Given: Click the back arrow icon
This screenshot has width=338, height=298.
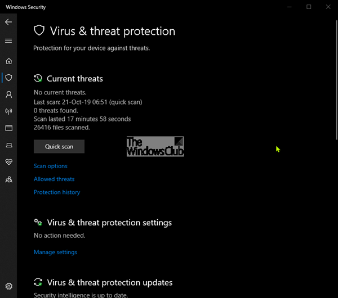Looking at the screenshot, I should (x=8, y=22).
